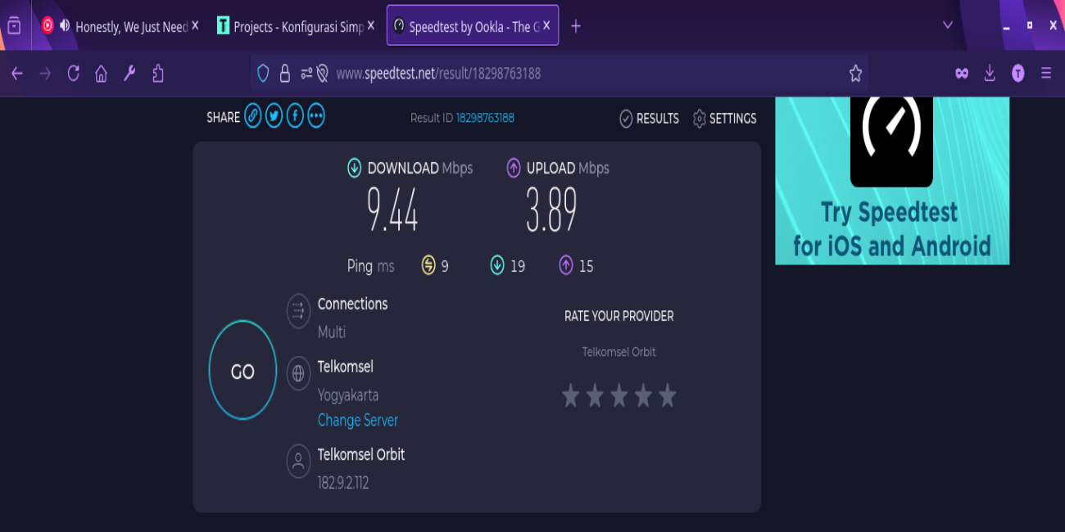The height and width of the screenshot is (532, 1065).
Task: Share result on Twitter
Action: [x=274, y=117]
